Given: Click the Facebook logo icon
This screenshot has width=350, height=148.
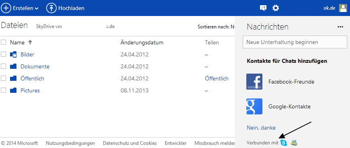Looking at the screenshot, I should click(254, 82).
